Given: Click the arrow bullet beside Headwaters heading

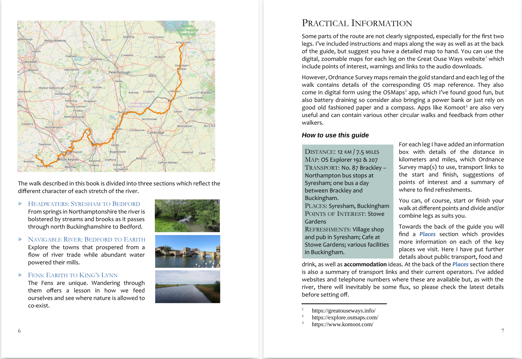Looking at the screenshot, I should tap(20, 203).
